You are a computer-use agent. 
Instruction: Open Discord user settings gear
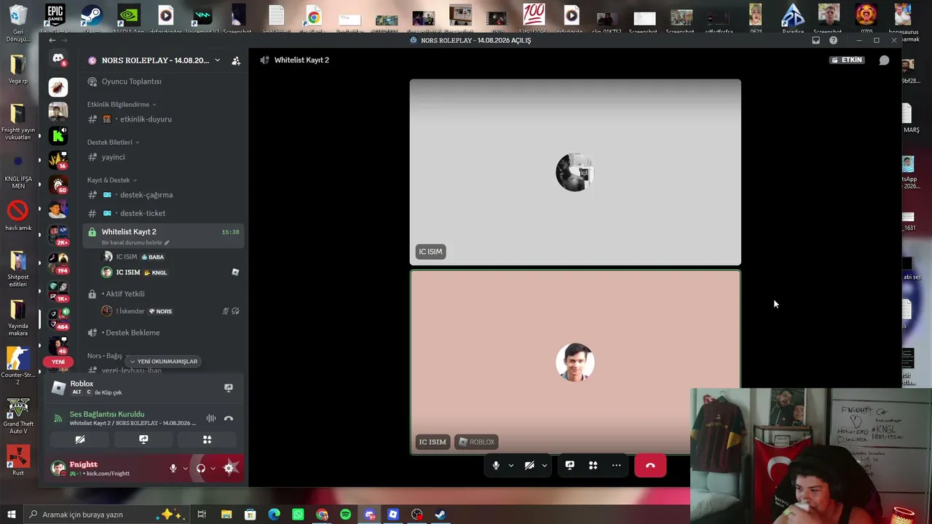(229, 469)
